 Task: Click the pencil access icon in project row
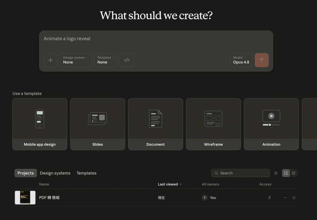(270, 197)
